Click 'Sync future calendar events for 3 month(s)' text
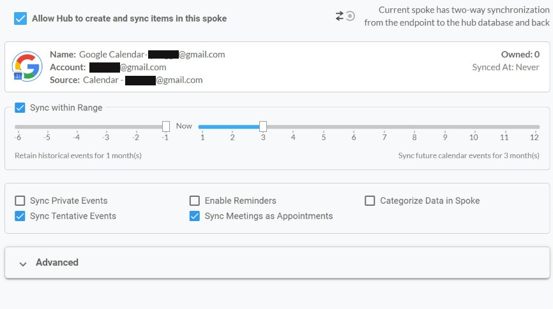The image size is (553, 309). click(x=469, y=155)
